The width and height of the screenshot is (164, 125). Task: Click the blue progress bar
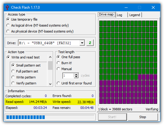point(50,117)
